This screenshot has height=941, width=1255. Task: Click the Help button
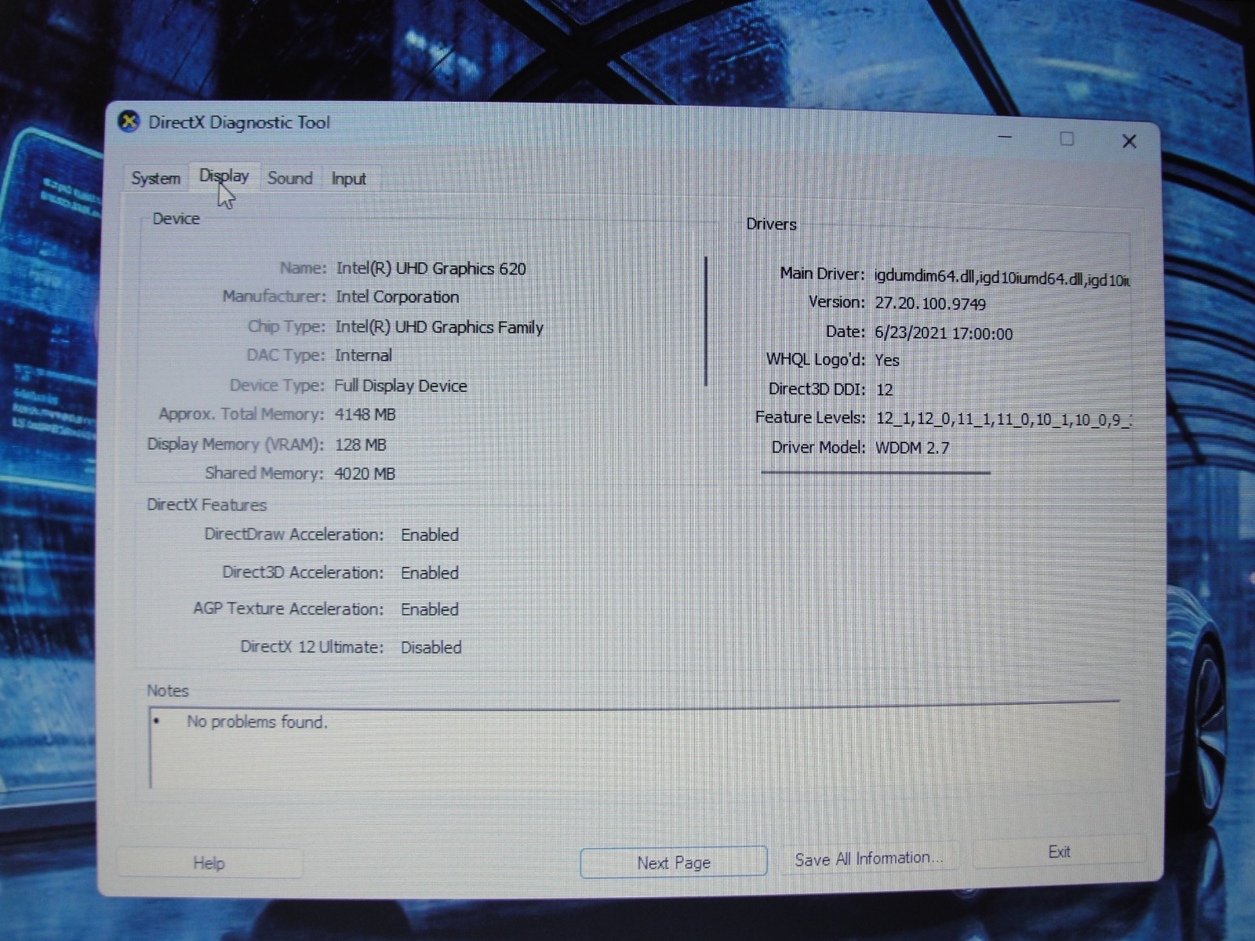click(209, 863)
